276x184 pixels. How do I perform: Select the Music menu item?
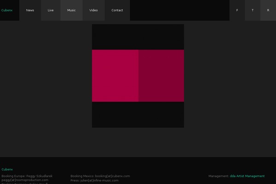tap(71, 10)
